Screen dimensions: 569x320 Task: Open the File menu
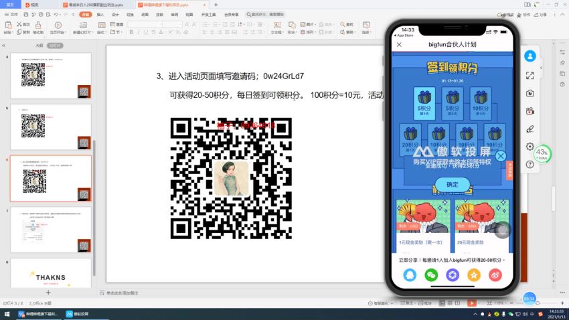(11, 15)
